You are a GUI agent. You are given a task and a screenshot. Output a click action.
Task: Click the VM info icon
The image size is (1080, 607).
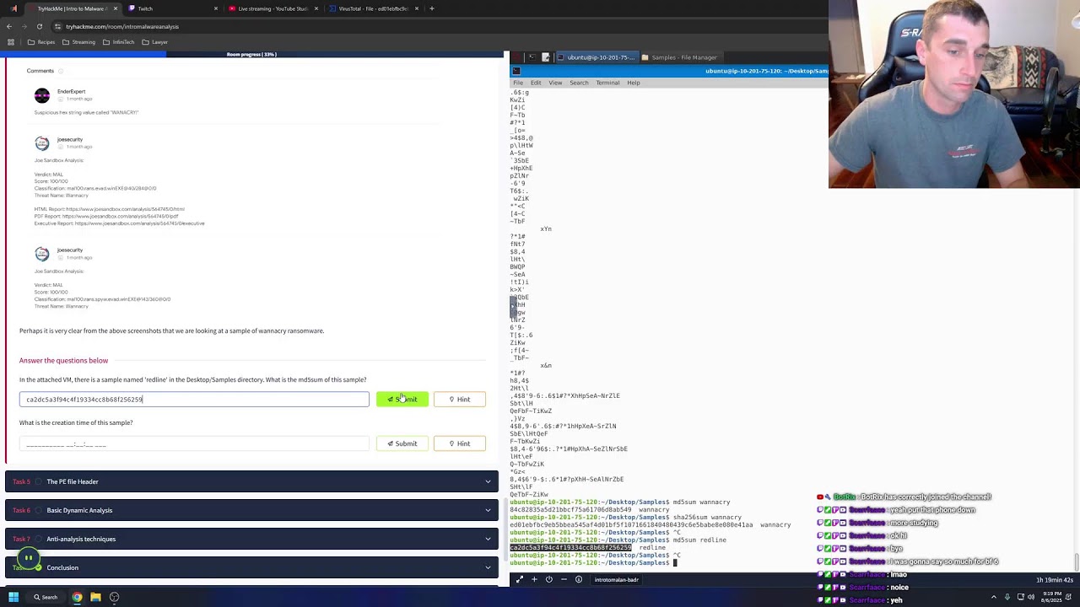pyautogui.click(x=579, y=579)
